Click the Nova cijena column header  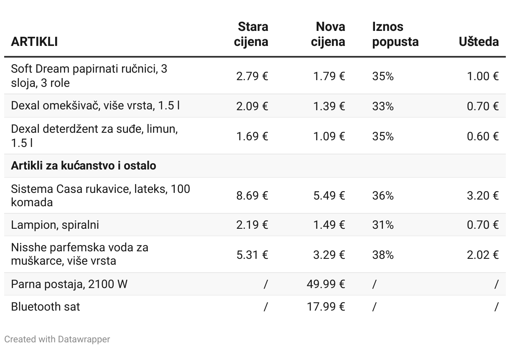328,34
